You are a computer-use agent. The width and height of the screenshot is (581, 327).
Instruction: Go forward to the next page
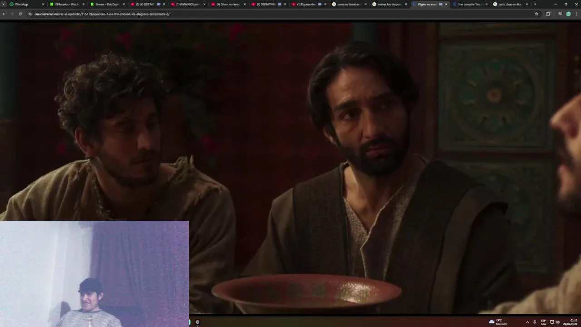point(12,14)
